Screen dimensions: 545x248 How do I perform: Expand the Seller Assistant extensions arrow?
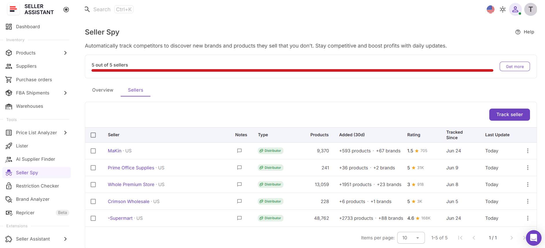[x=66, y=239]
